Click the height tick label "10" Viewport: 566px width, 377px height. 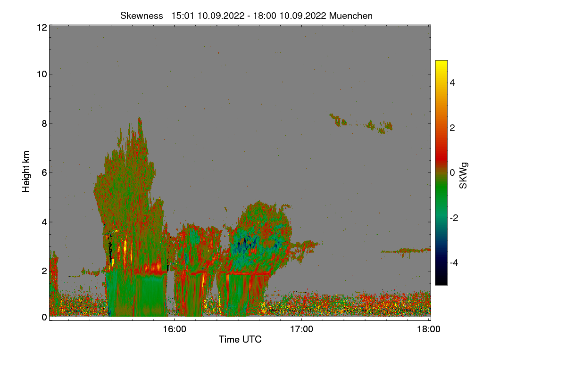41,74
